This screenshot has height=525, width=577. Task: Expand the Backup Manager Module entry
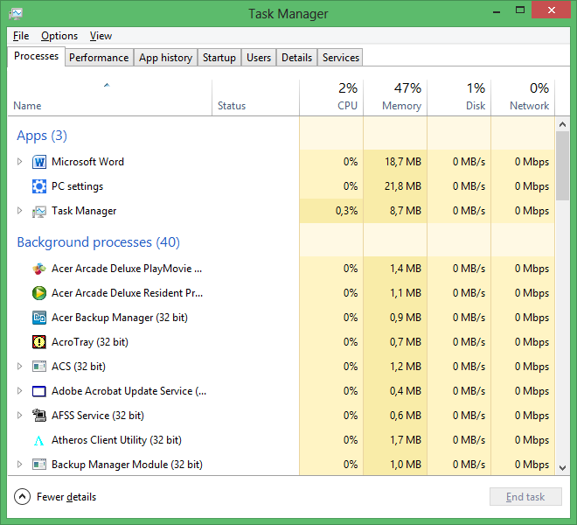[19, 465]
